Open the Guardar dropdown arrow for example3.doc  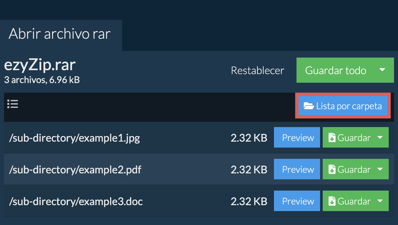coord(380,201)
